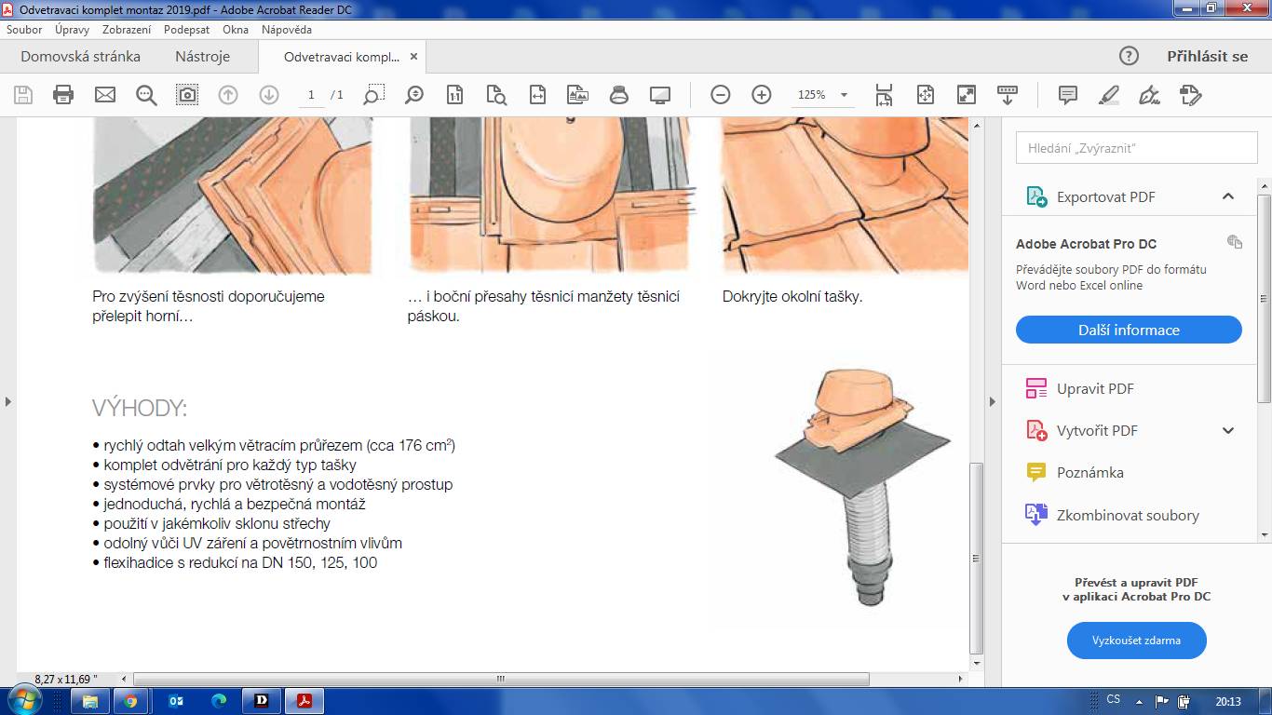This screenshot has width=1272, height=715.
Task: Click the Print file icon
Action: (63, 95)
